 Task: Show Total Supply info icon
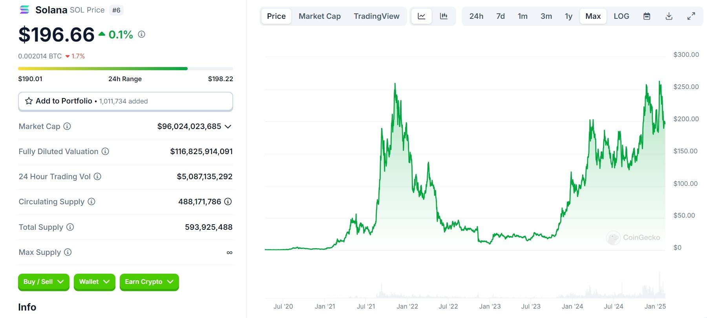point(70,227)
